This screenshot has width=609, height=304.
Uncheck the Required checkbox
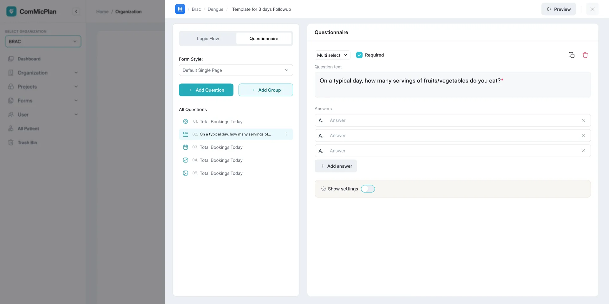359,55
